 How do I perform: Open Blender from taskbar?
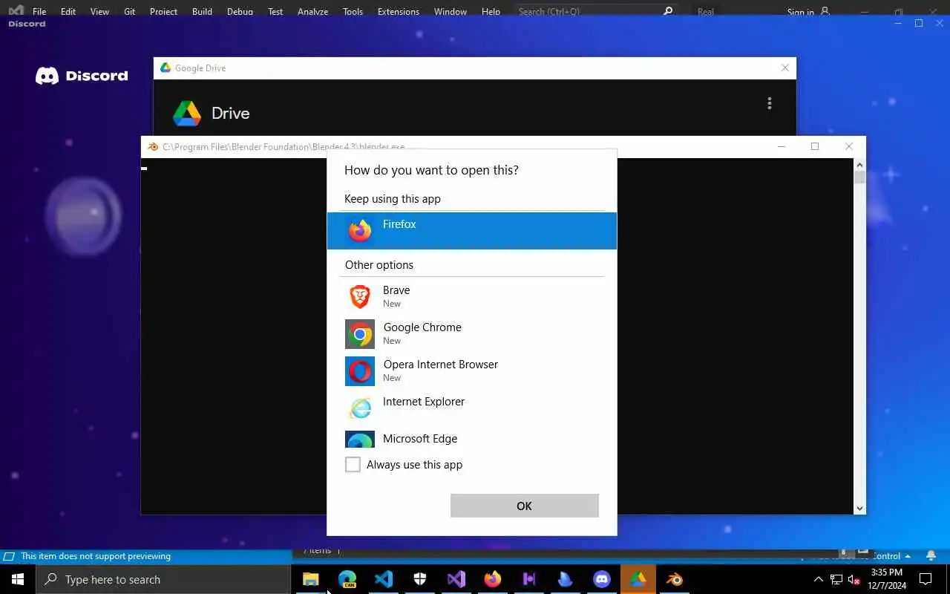[x=675, y=579]
